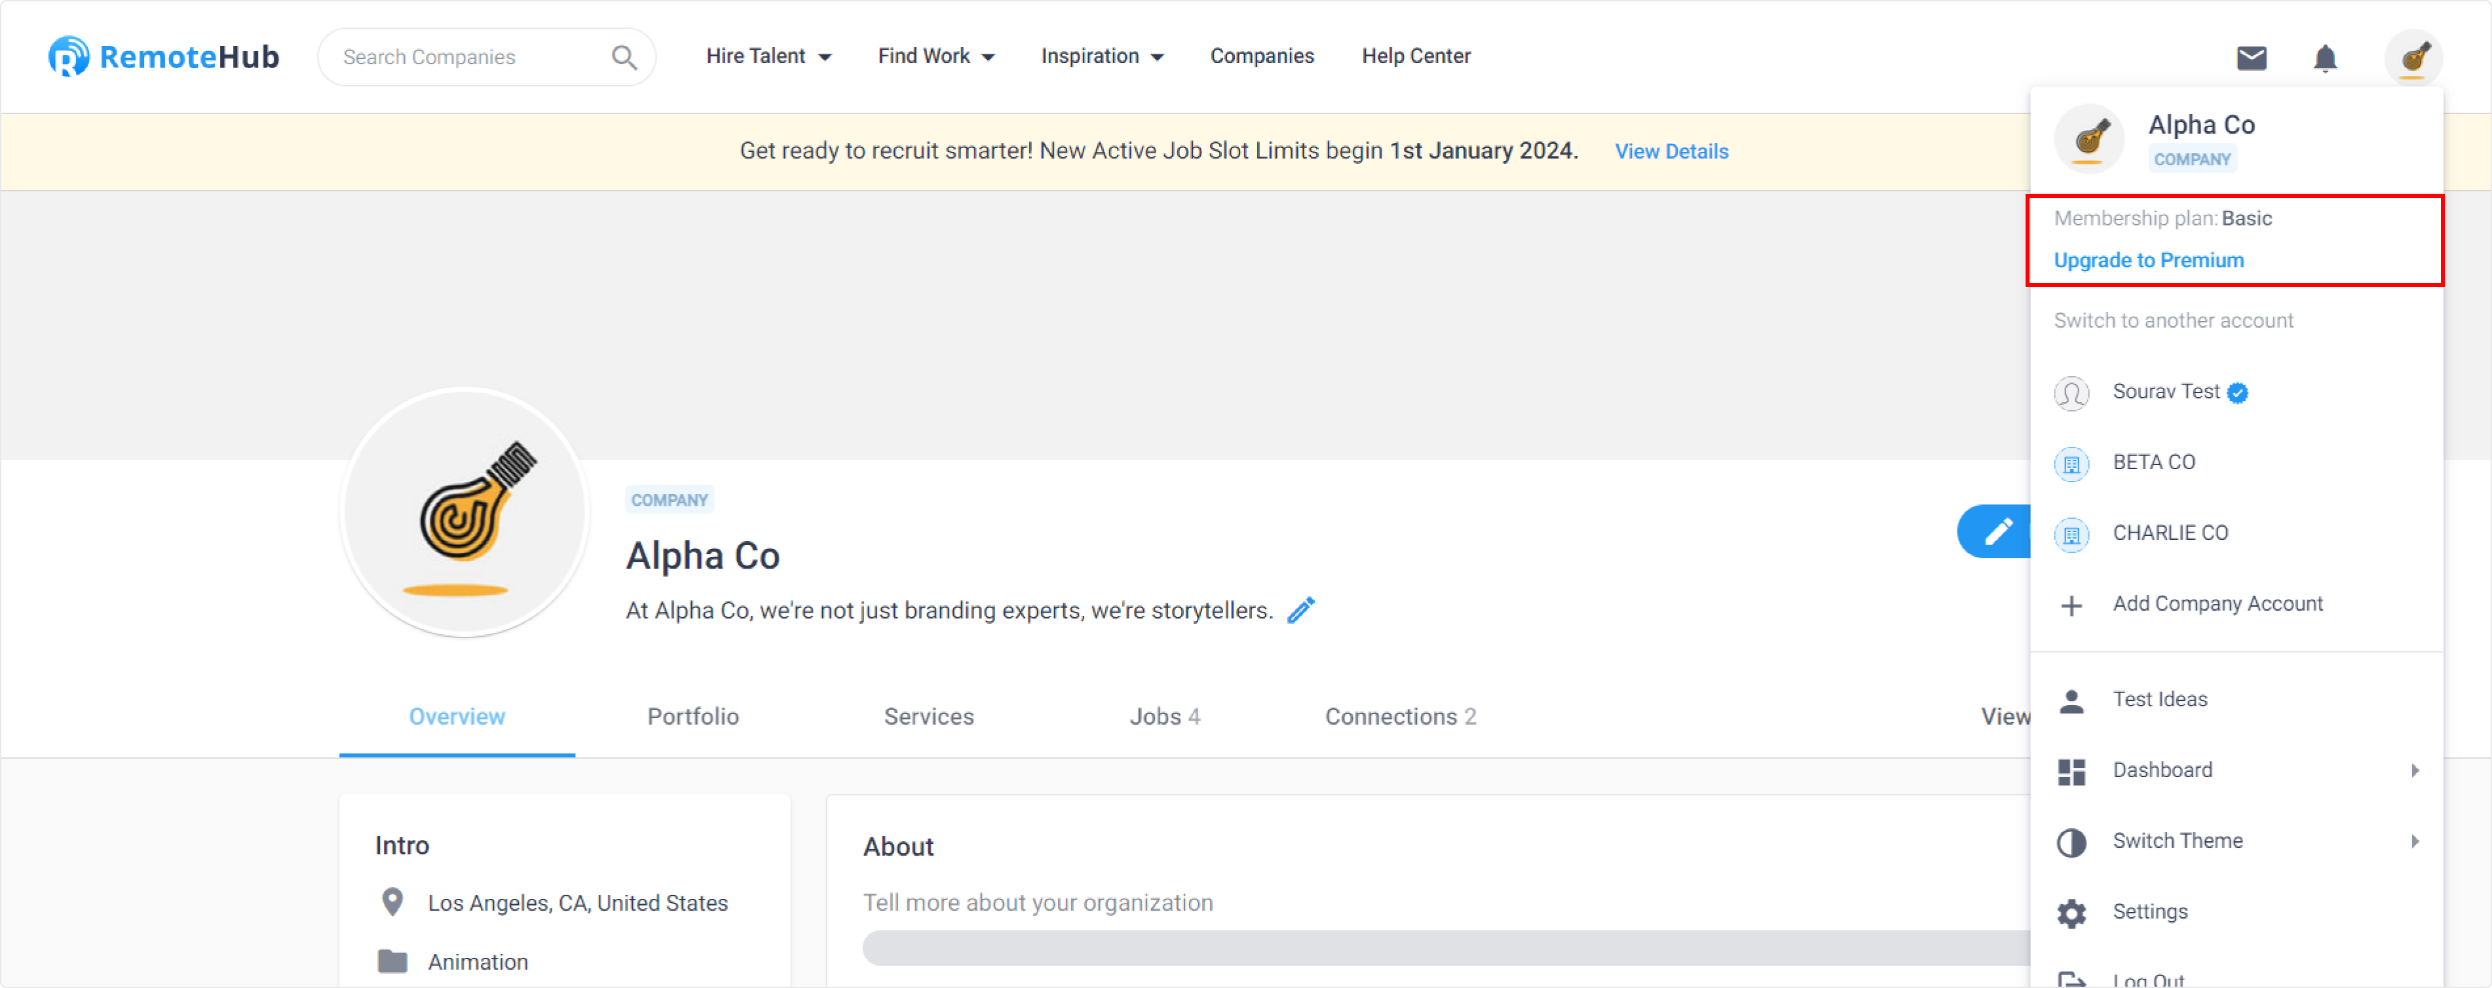Click the plus icon for Add Company Account
2492x988 pixels.
(2071, 606)
